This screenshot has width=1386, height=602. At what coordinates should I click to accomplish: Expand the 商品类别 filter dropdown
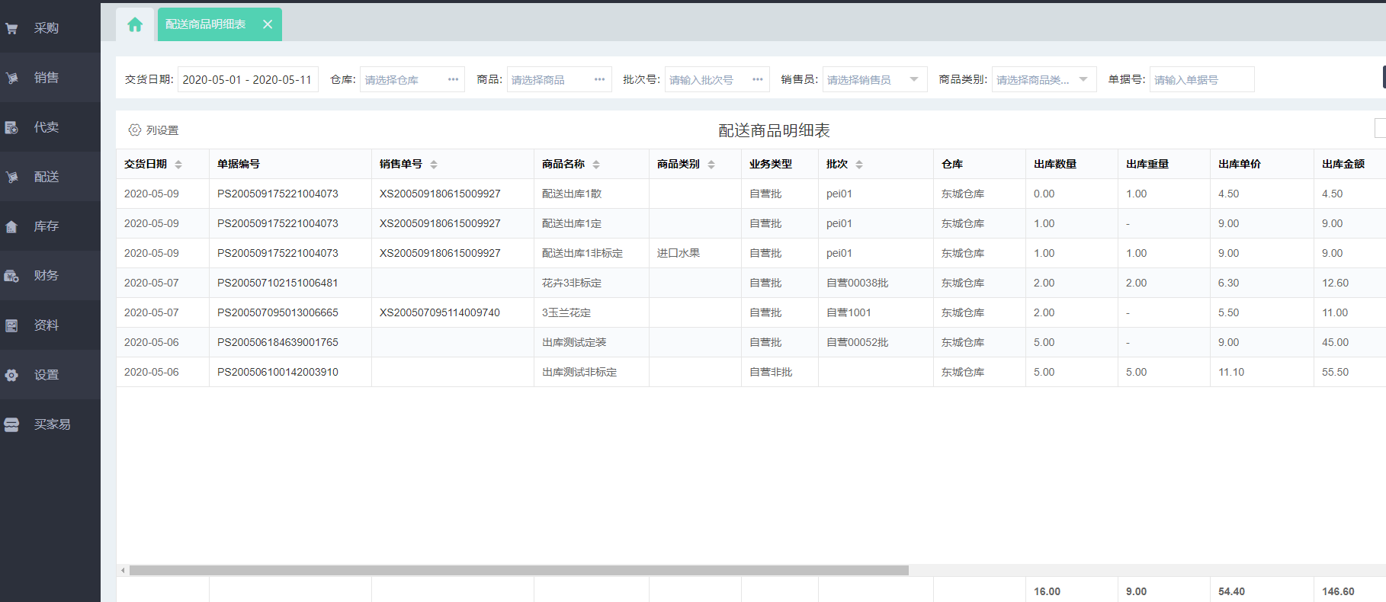(x=1083, y=79)
